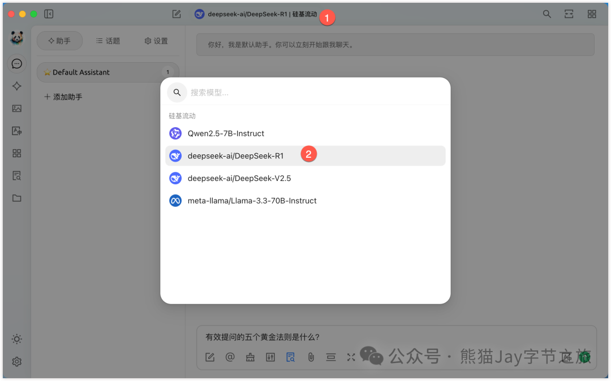Collapse the left panel with sidebar toggle
611x381 pixels.
[x=49, y=14]
